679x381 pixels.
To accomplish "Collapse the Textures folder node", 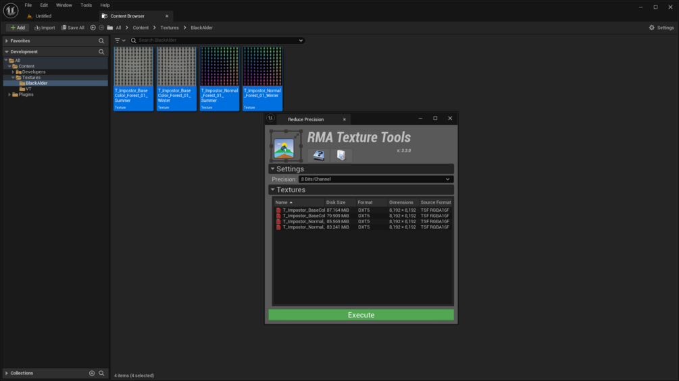I will click(x=14, y=78).
